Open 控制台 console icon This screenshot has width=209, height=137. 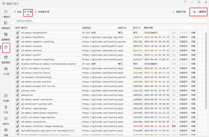[x=6, y=119]
